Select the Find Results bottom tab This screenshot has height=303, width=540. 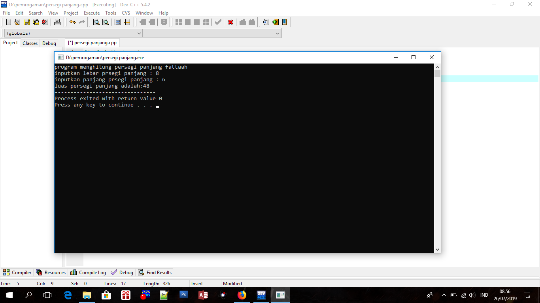[155, 273]
